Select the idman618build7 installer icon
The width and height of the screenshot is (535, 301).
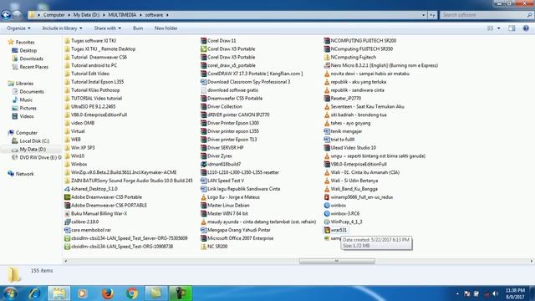(x=204, y=164)
